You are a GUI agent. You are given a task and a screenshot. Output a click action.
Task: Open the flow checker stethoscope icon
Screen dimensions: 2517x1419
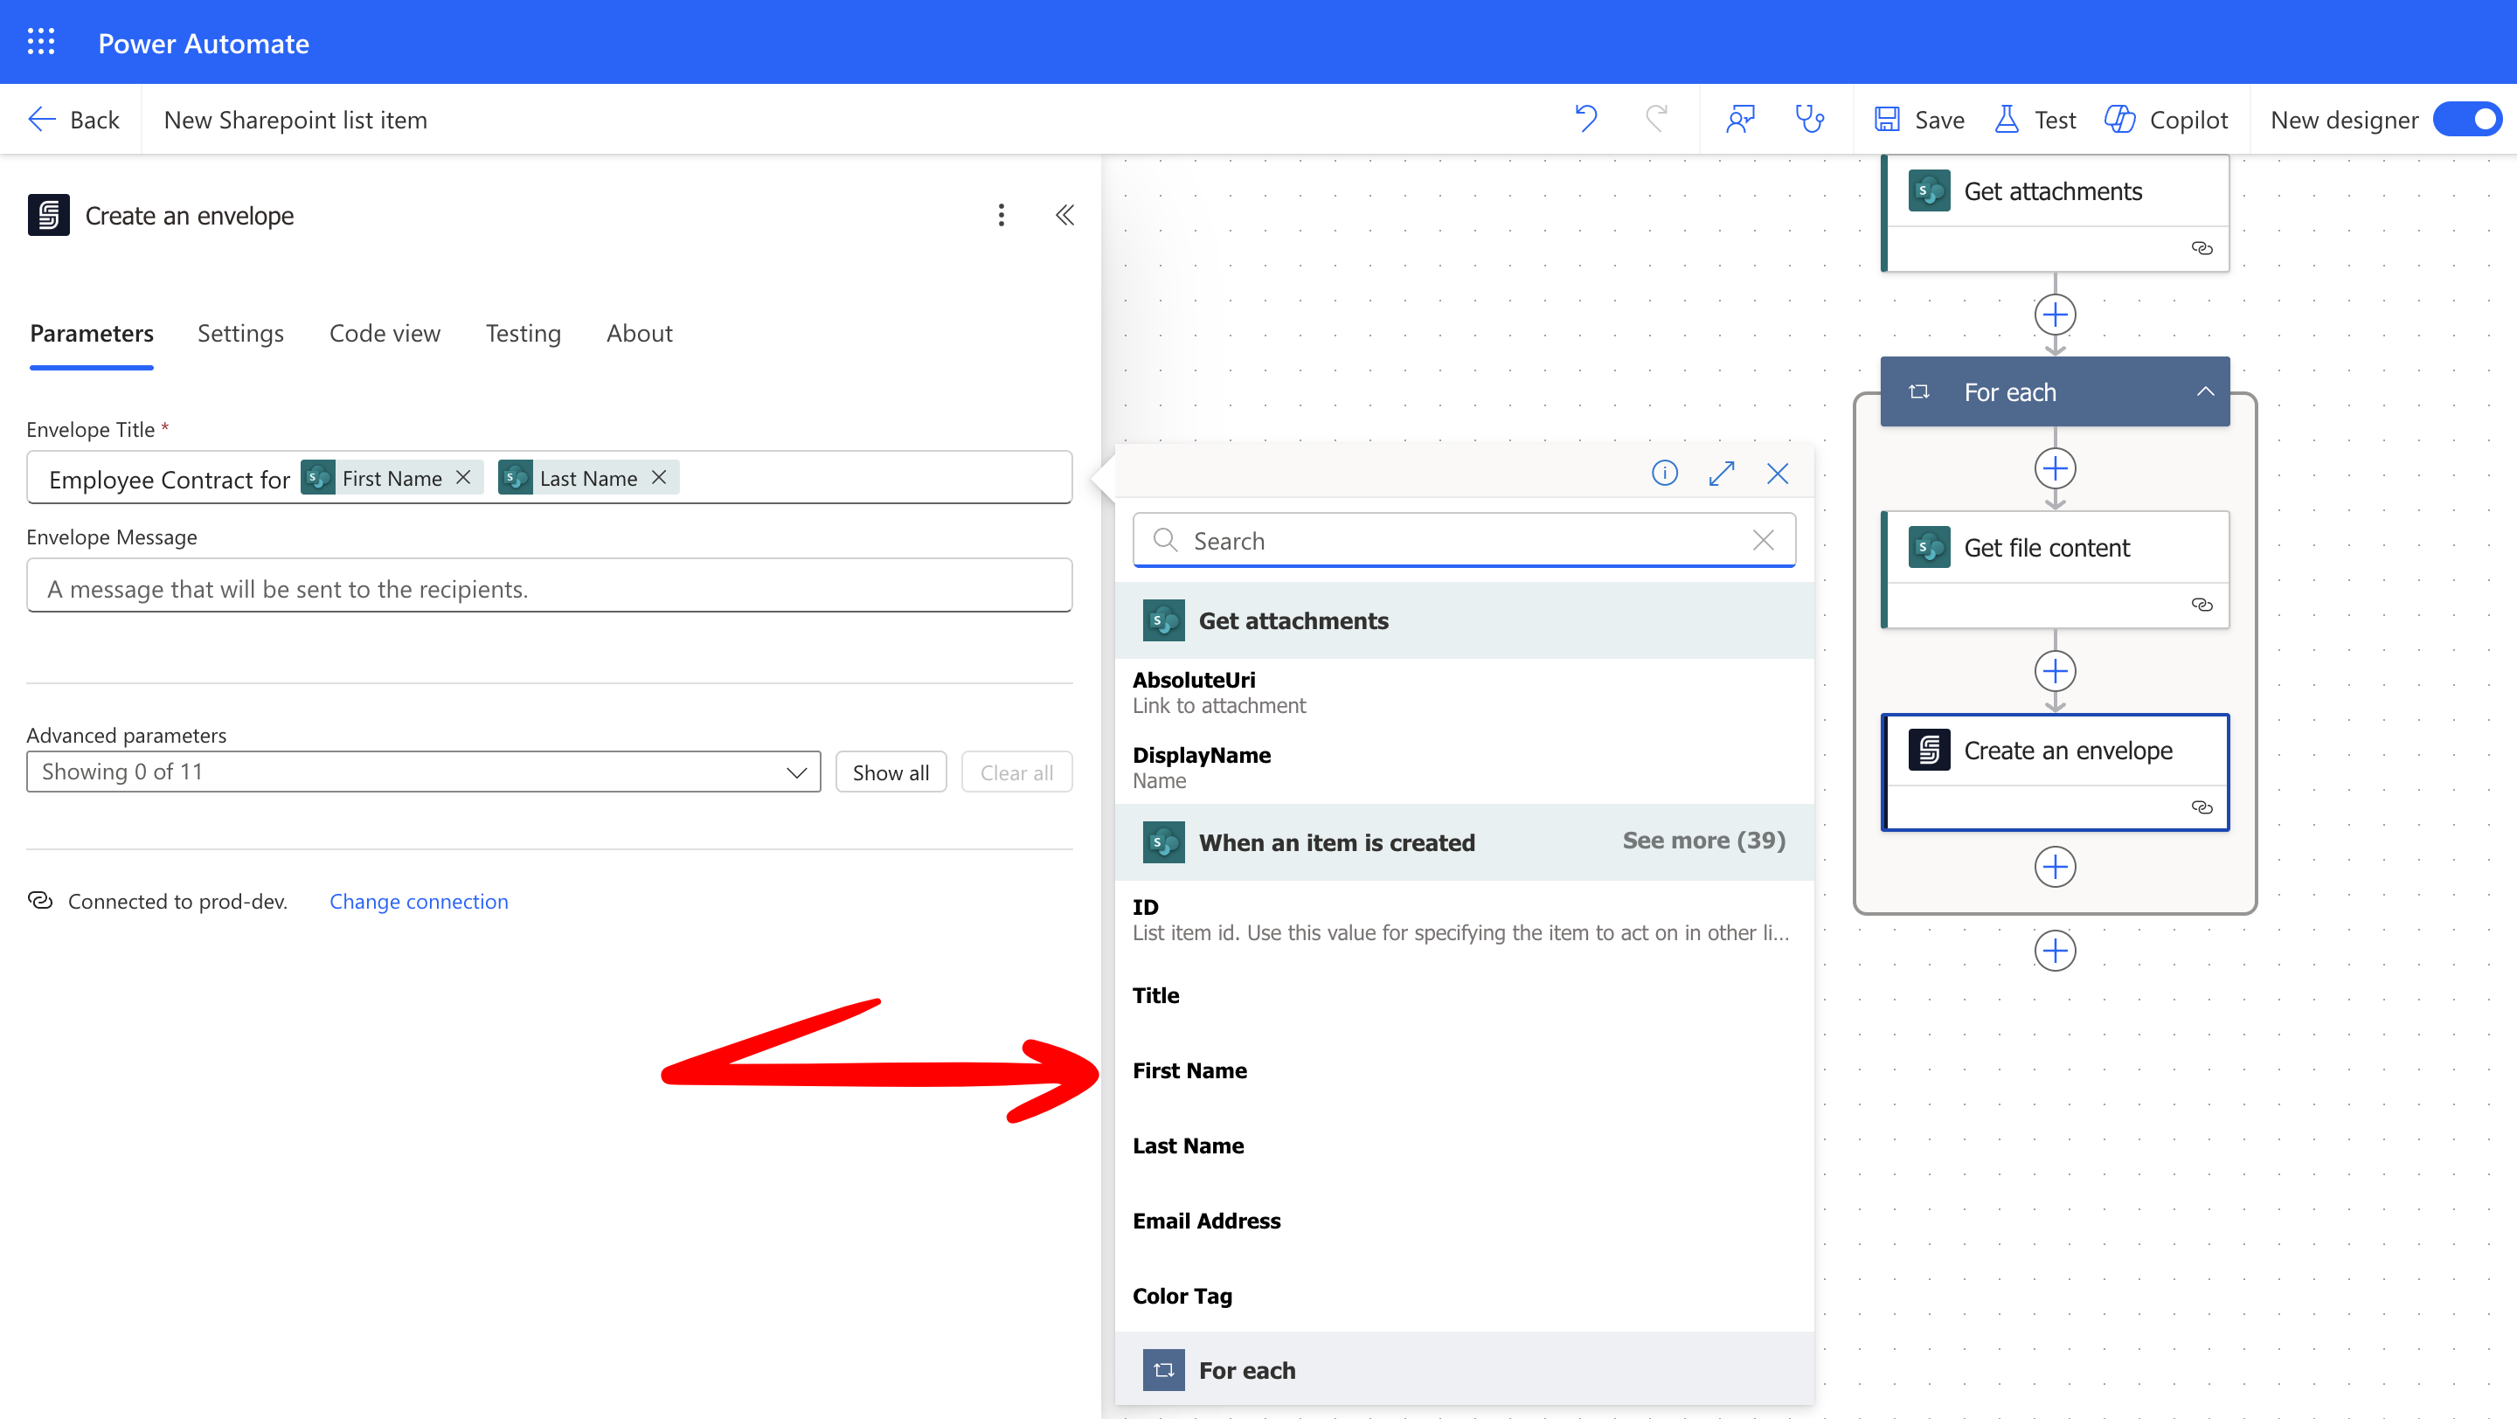1810,118
